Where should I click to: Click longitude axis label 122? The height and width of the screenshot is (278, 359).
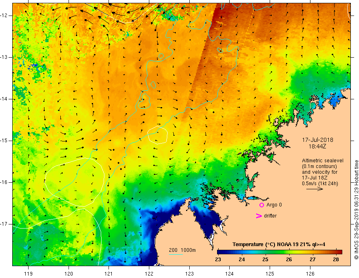coord(149,274)
